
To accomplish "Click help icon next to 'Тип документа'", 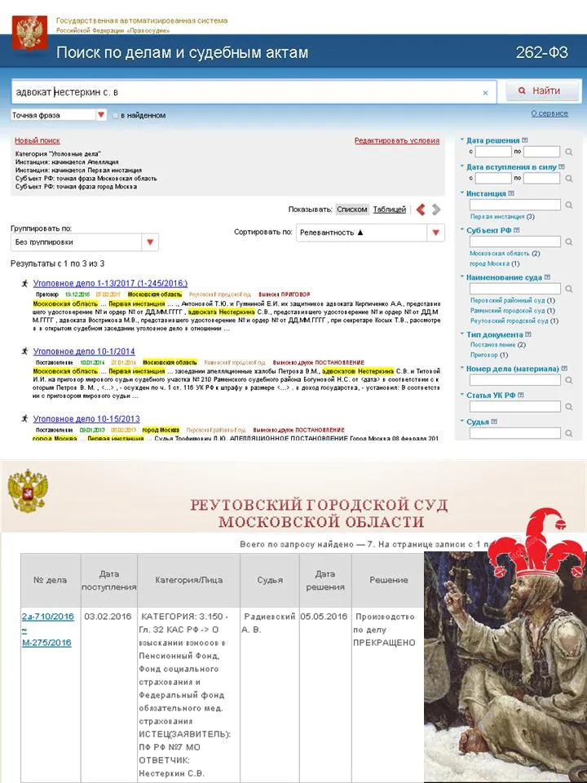I will [x=528, y=334].
